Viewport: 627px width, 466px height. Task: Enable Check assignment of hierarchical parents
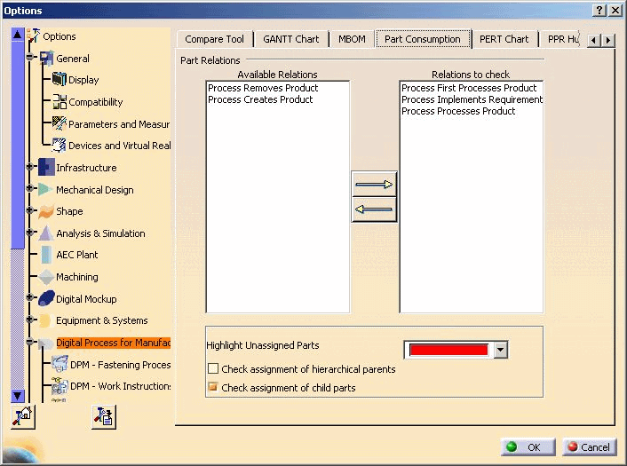[x=213, y=369]
